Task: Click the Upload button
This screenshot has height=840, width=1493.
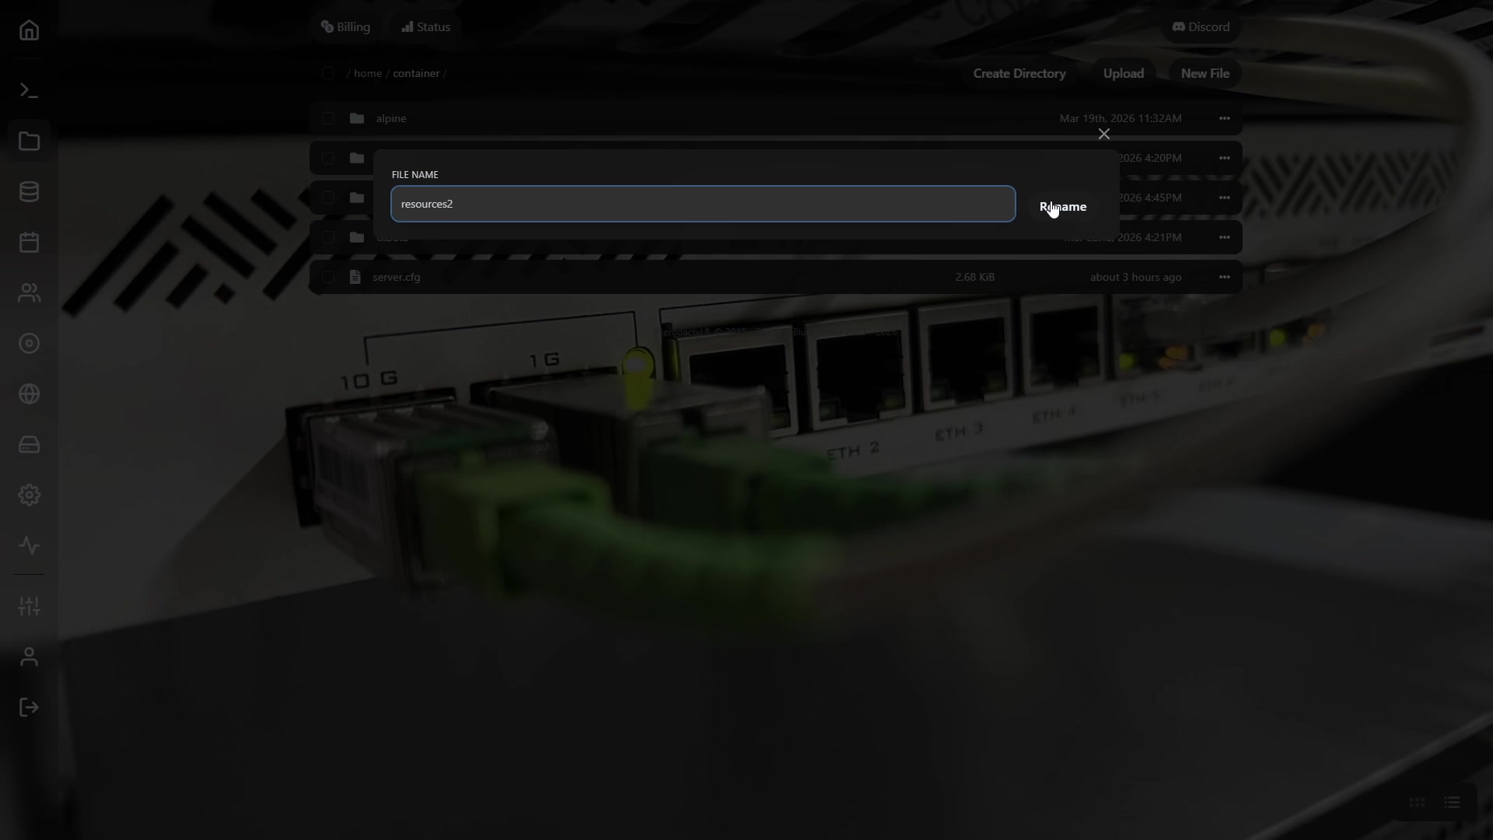Action: [1123, 73]
